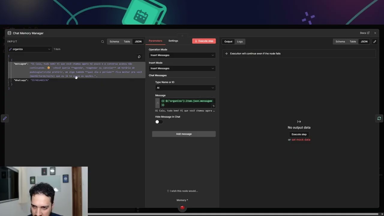This screenshot has height=216, width=384.
Task: Toggle the Hide Message in Chat switch
Action: tap(159, 122)
